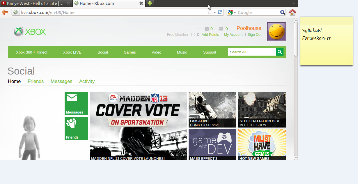358x184 pixels.
Task: Submit the Xbox site search with the green magnifier
Action: (280, 52)
